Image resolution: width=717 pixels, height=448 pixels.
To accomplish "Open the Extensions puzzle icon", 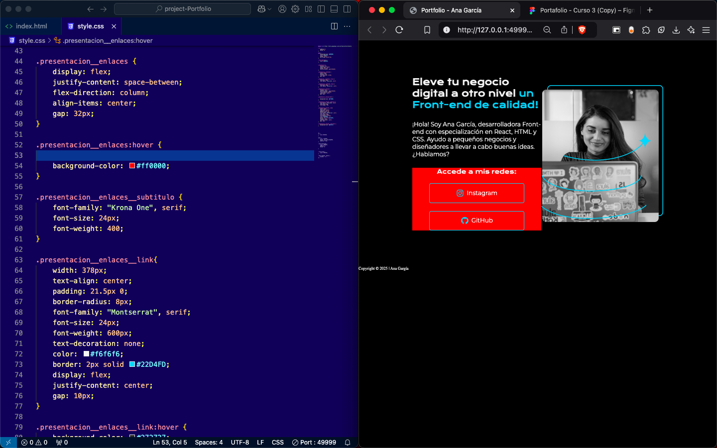I will [x=646, y=30].
